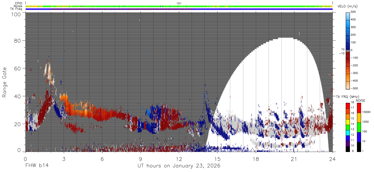Viewport: 374px width, 172px height.
Task: Click the NOISE legend title
Action: point(361,100)
